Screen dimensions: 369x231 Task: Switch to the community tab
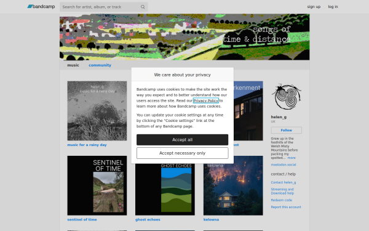(100, 65)
